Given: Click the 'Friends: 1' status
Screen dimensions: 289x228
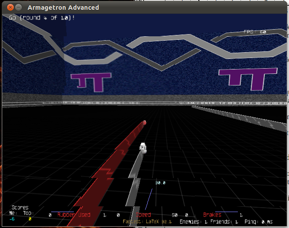Looking at the screenshot, I should pos(224,221).
